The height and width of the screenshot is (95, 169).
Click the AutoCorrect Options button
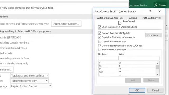click(66, 24)
